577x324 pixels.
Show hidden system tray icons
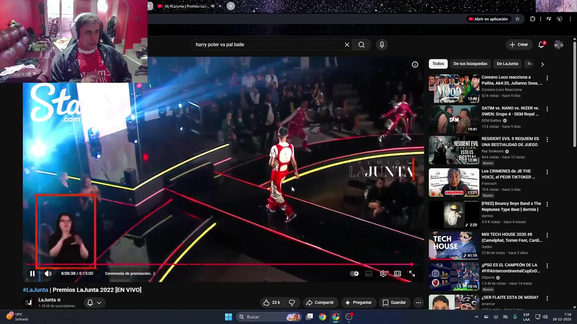pos(477,317)
